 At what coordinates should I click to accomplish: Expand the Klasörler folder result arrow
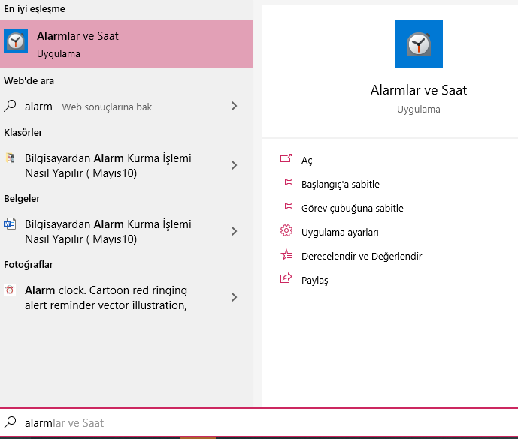click(234, 165)
